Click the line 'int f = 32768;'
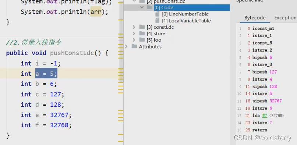Viewport: 297px width, 145px height. tap(46, 125)
